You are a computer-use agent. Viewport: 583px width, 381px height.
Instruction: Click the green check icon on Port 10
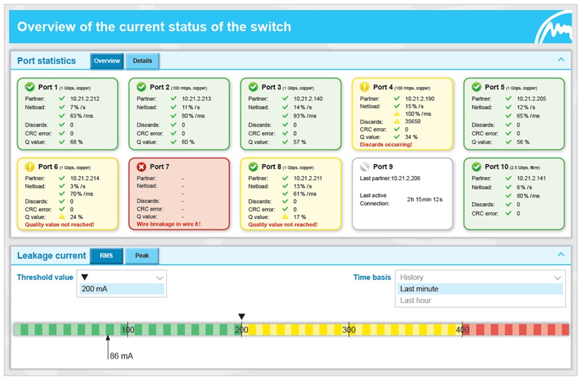(476, 167)
